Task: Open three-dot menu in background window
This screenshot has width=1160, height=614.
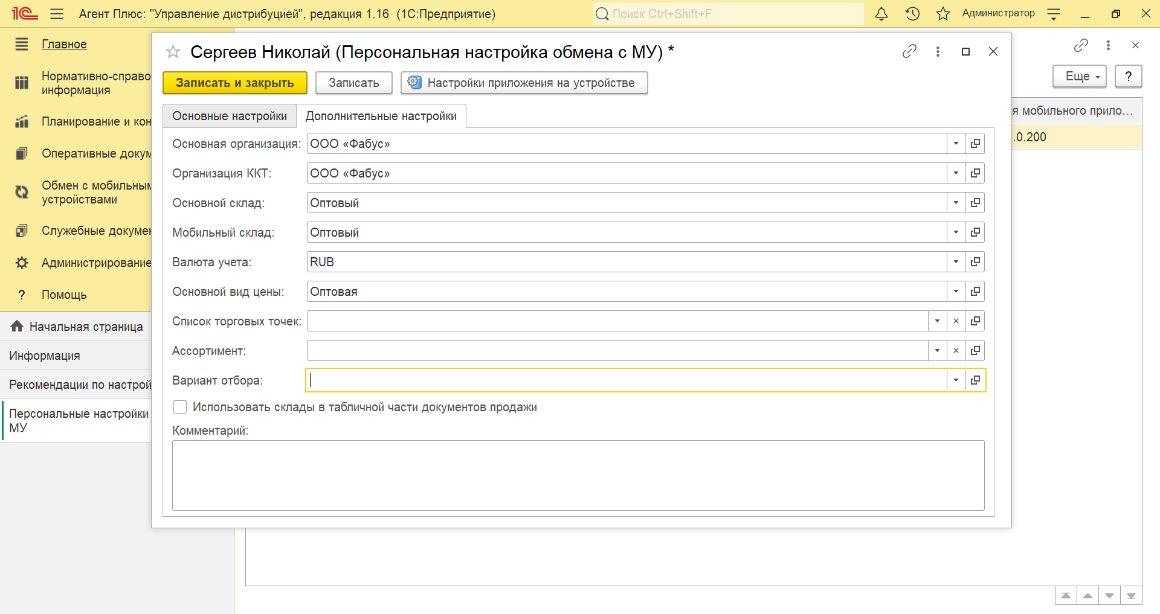Action: click(x=1108, y=45)
